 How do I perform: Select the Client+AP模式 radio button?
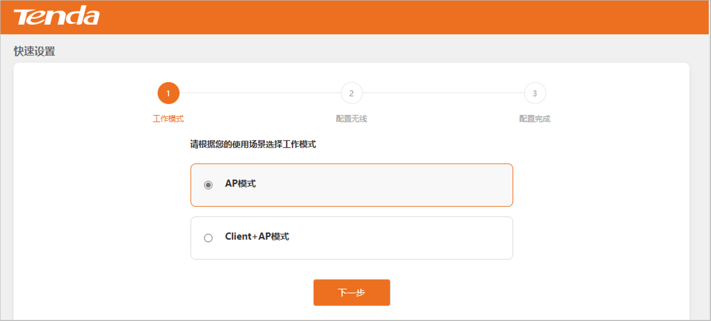(x=208, y=238)
